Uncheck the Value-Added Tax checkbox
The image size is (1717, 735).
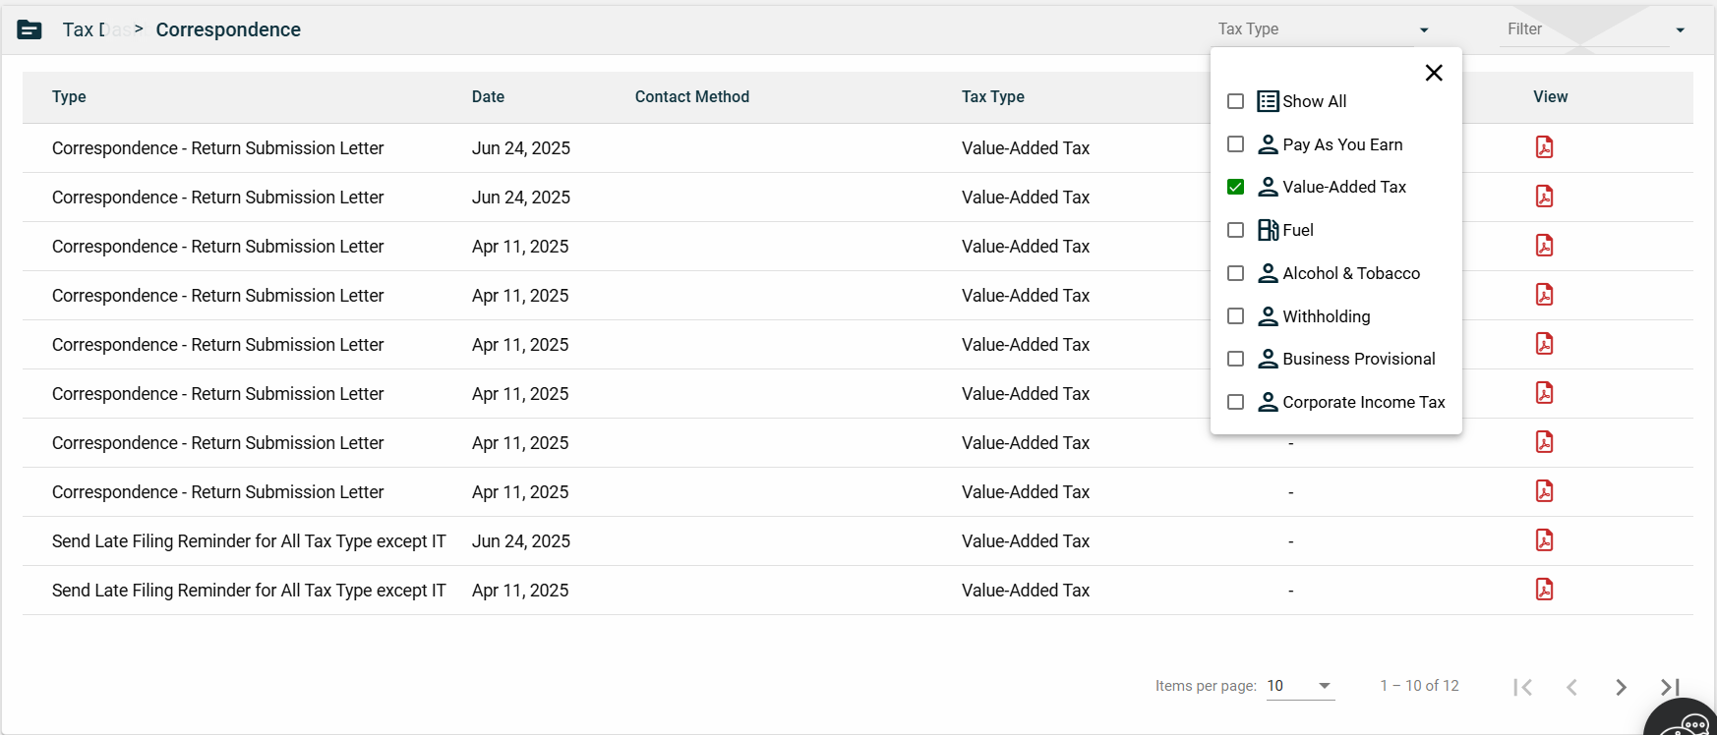1236,187
